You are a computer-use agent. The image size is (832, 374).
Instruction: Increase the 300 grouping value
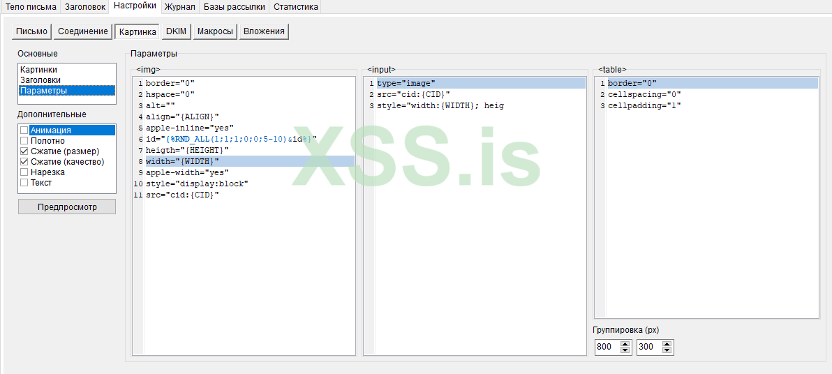point(667,344)
